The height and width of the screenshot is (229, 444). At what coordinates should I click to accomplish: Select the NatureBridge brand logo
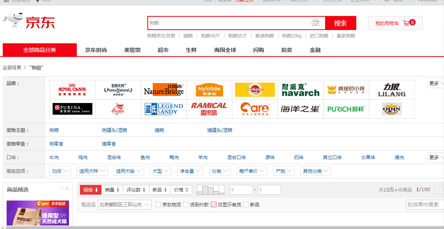[164, 90]
